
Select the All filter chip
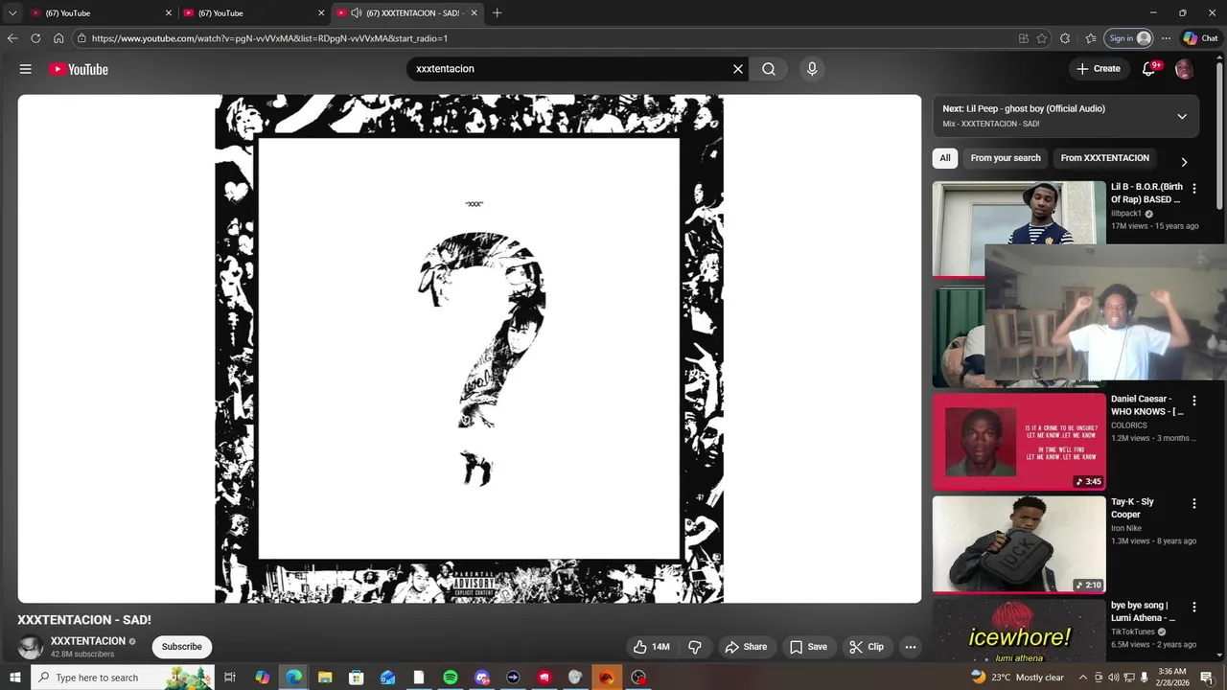pos(945,158)
